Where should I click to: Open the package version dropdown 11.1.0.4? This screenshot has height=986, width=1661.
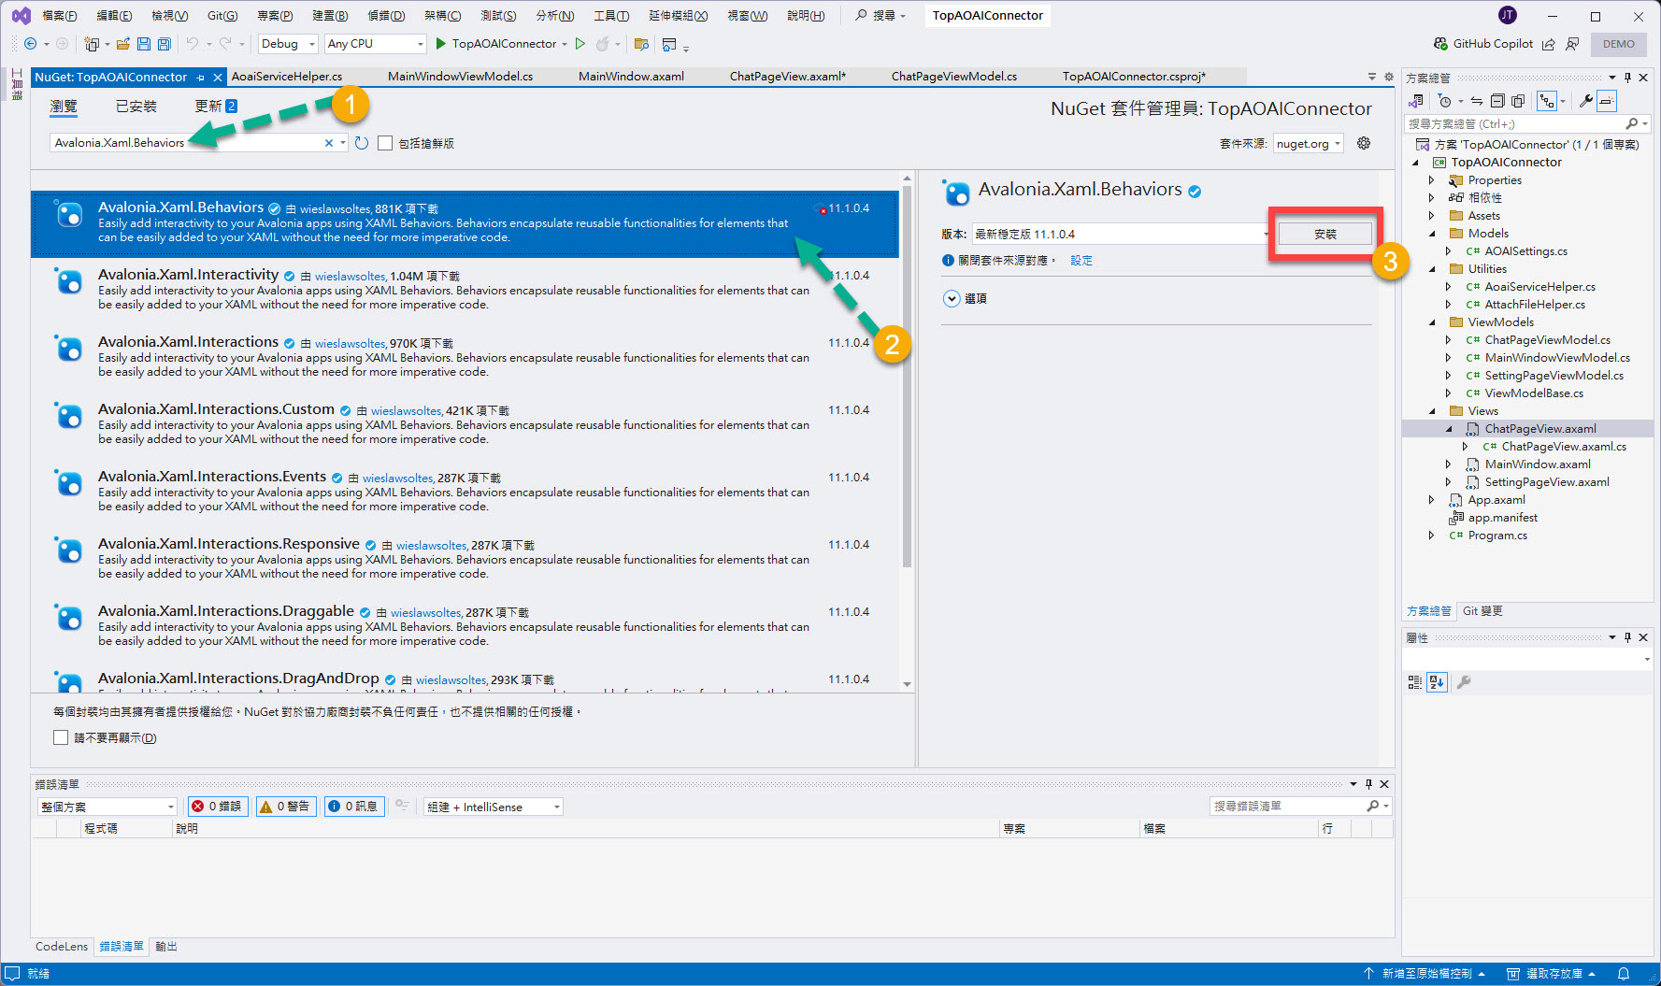(1122, 234)
